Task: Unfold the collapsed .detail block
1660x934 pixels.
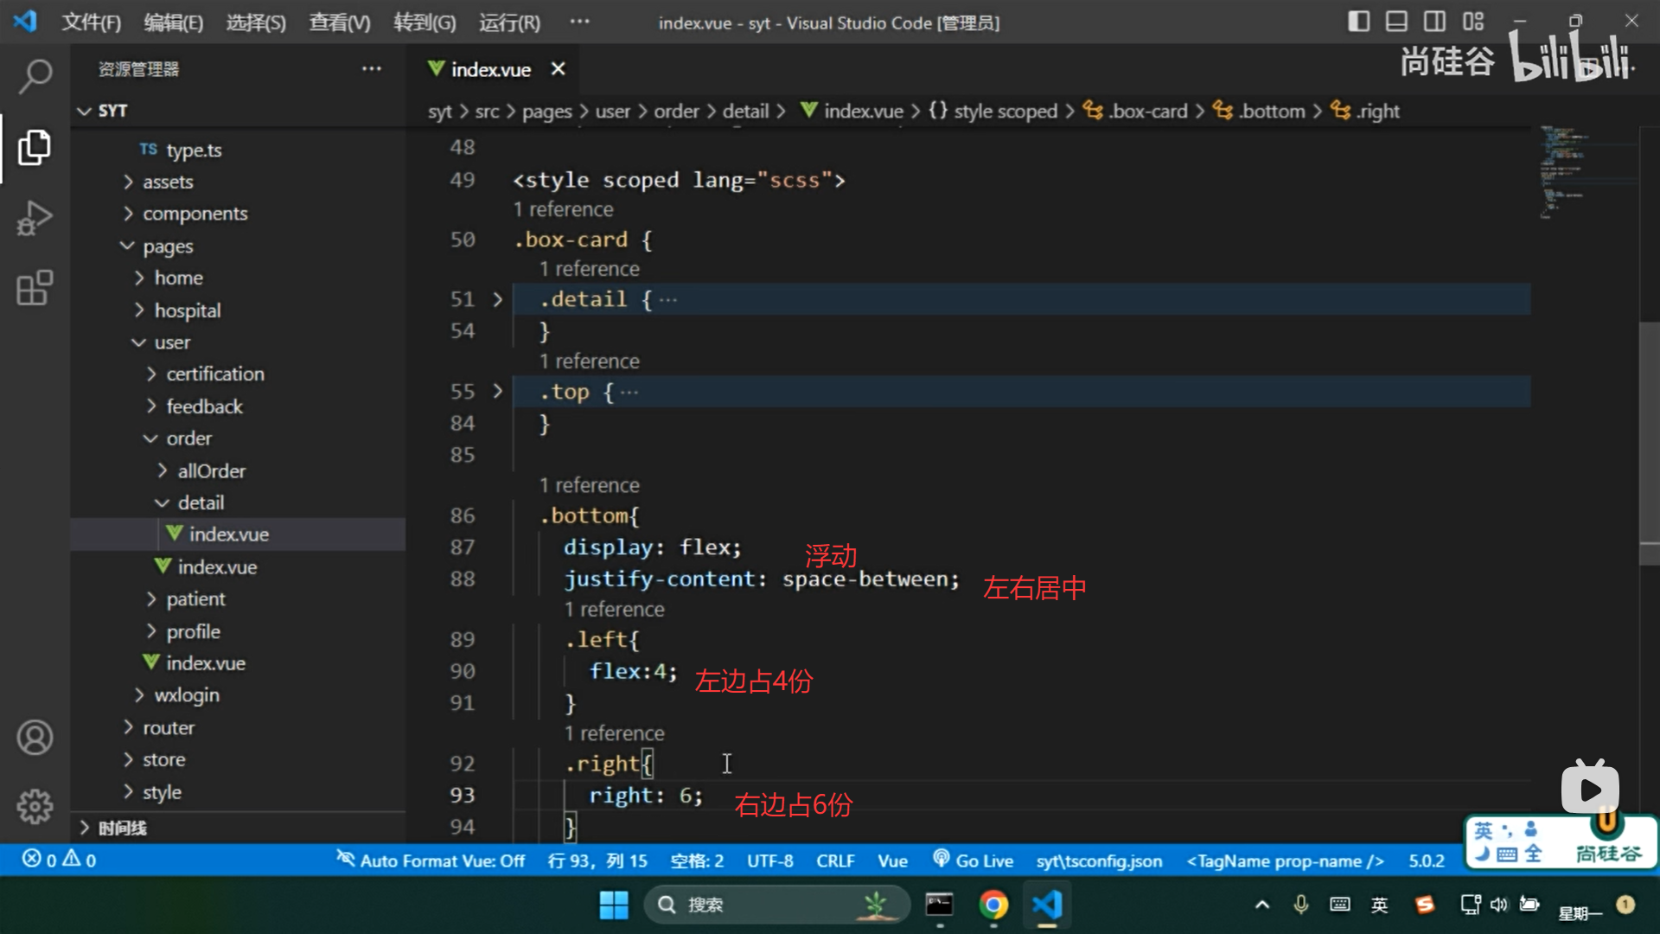Action: [497, 299]
